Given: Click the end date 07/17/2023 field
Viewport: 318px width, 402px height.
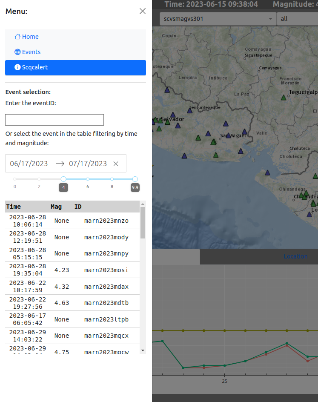Looking at the screenshot, I should (88, 164).
